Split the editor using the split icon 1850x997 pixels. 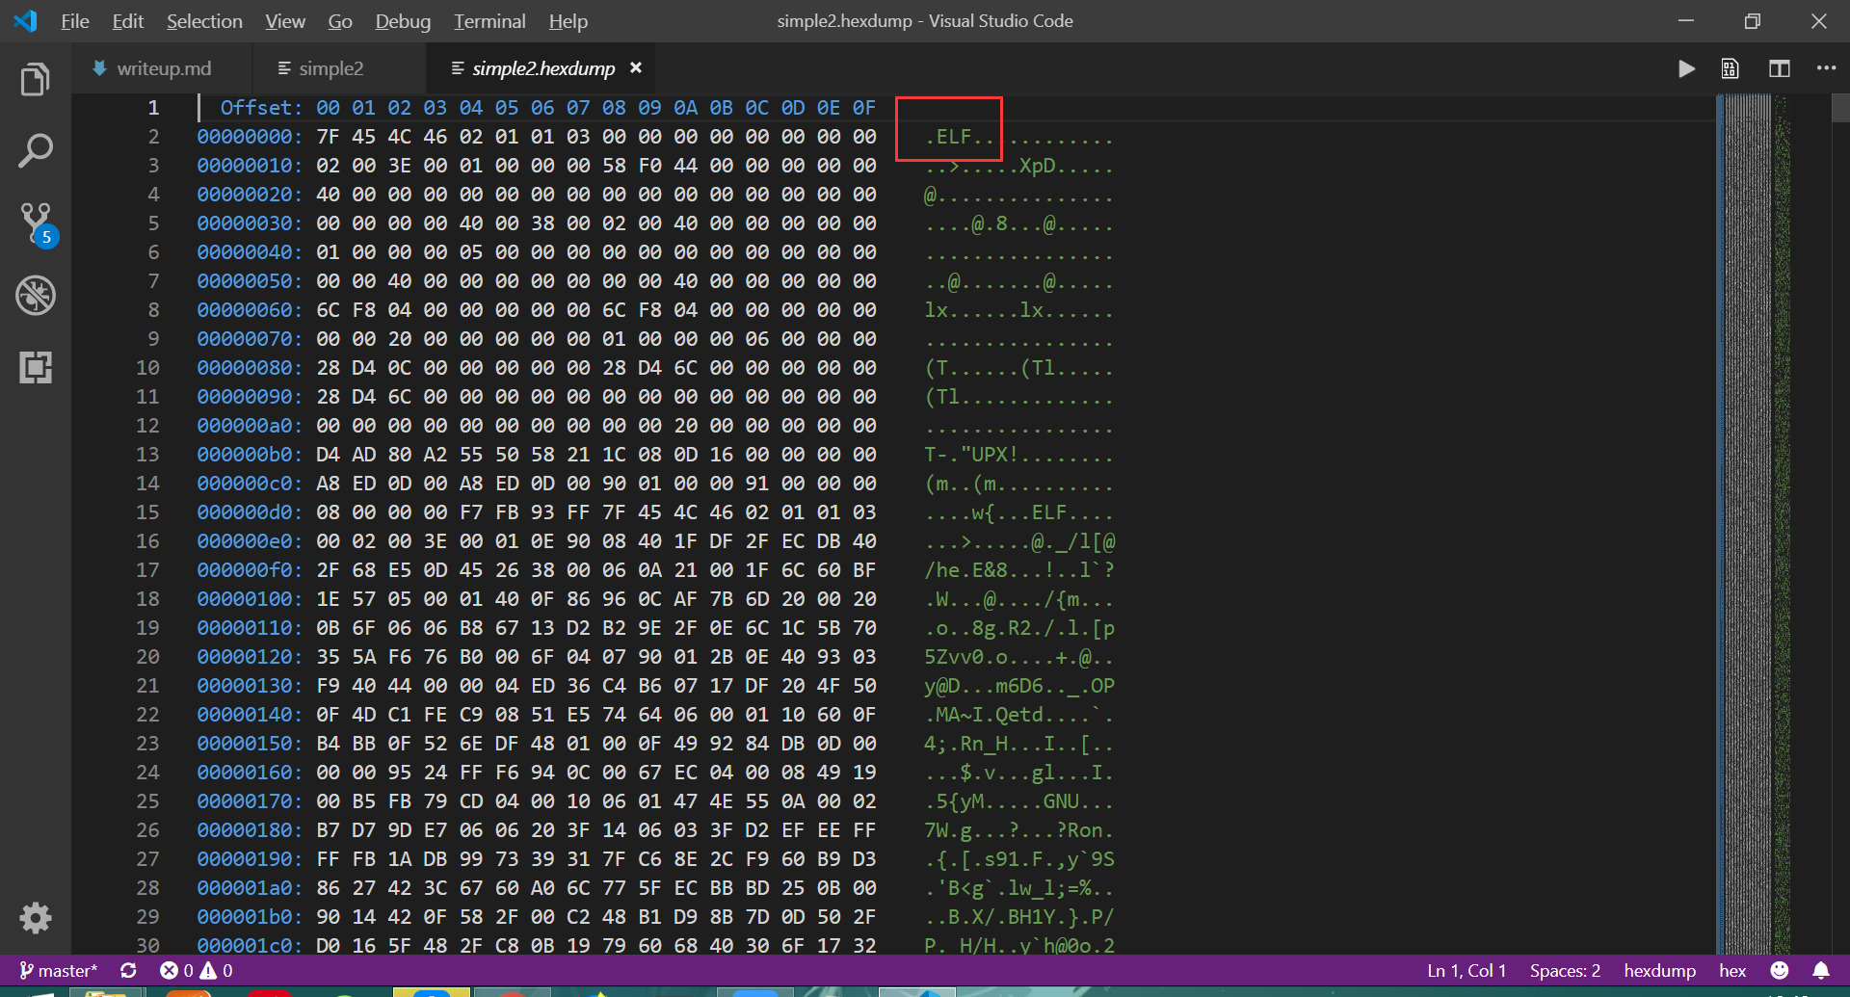[1779, 68]
